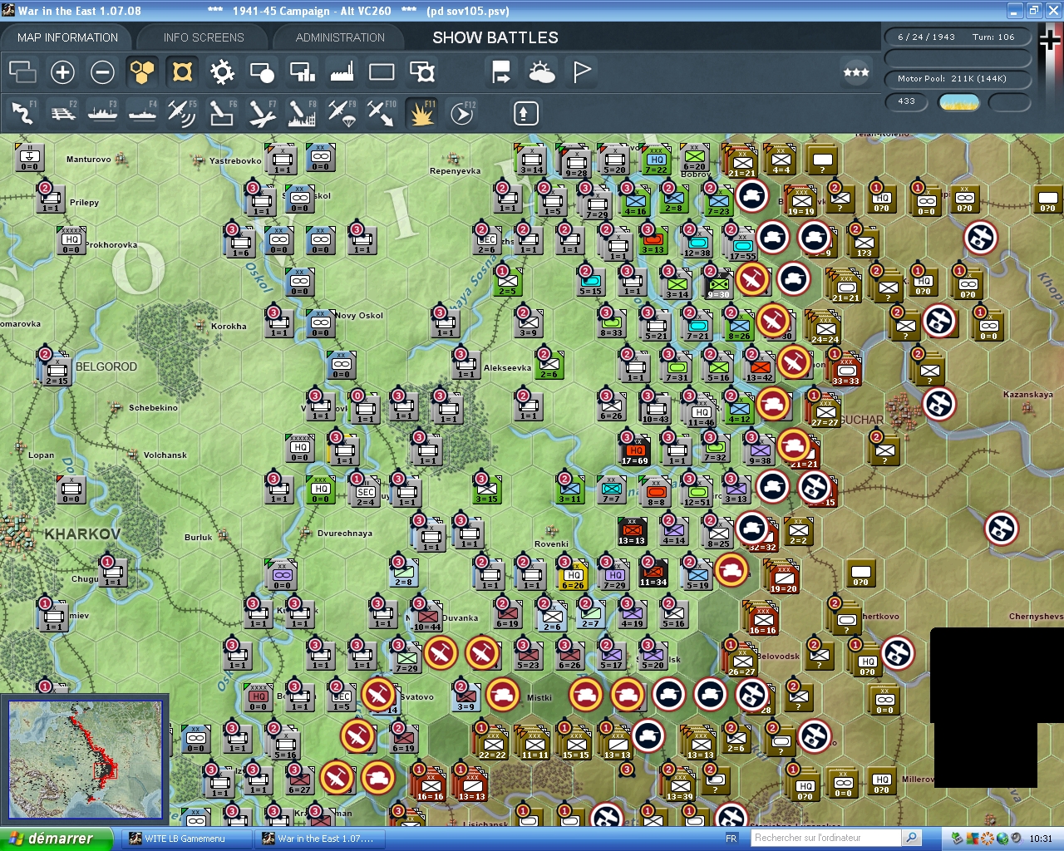Toggle the yellow fort-shaped map overlay
This screenshot has height=851, width=1064.
[x=182, y=72]
